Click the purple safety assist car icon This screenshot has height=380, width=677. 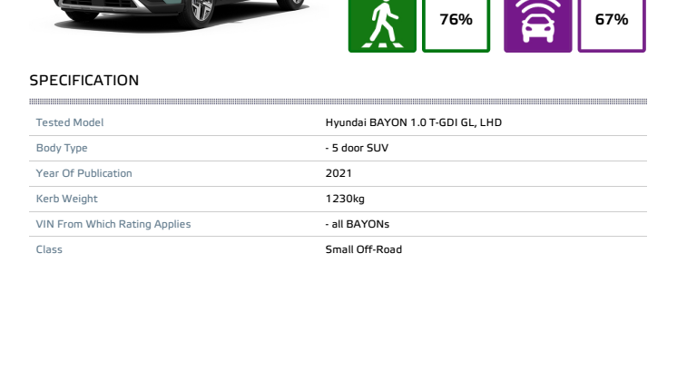coord(537,25)
